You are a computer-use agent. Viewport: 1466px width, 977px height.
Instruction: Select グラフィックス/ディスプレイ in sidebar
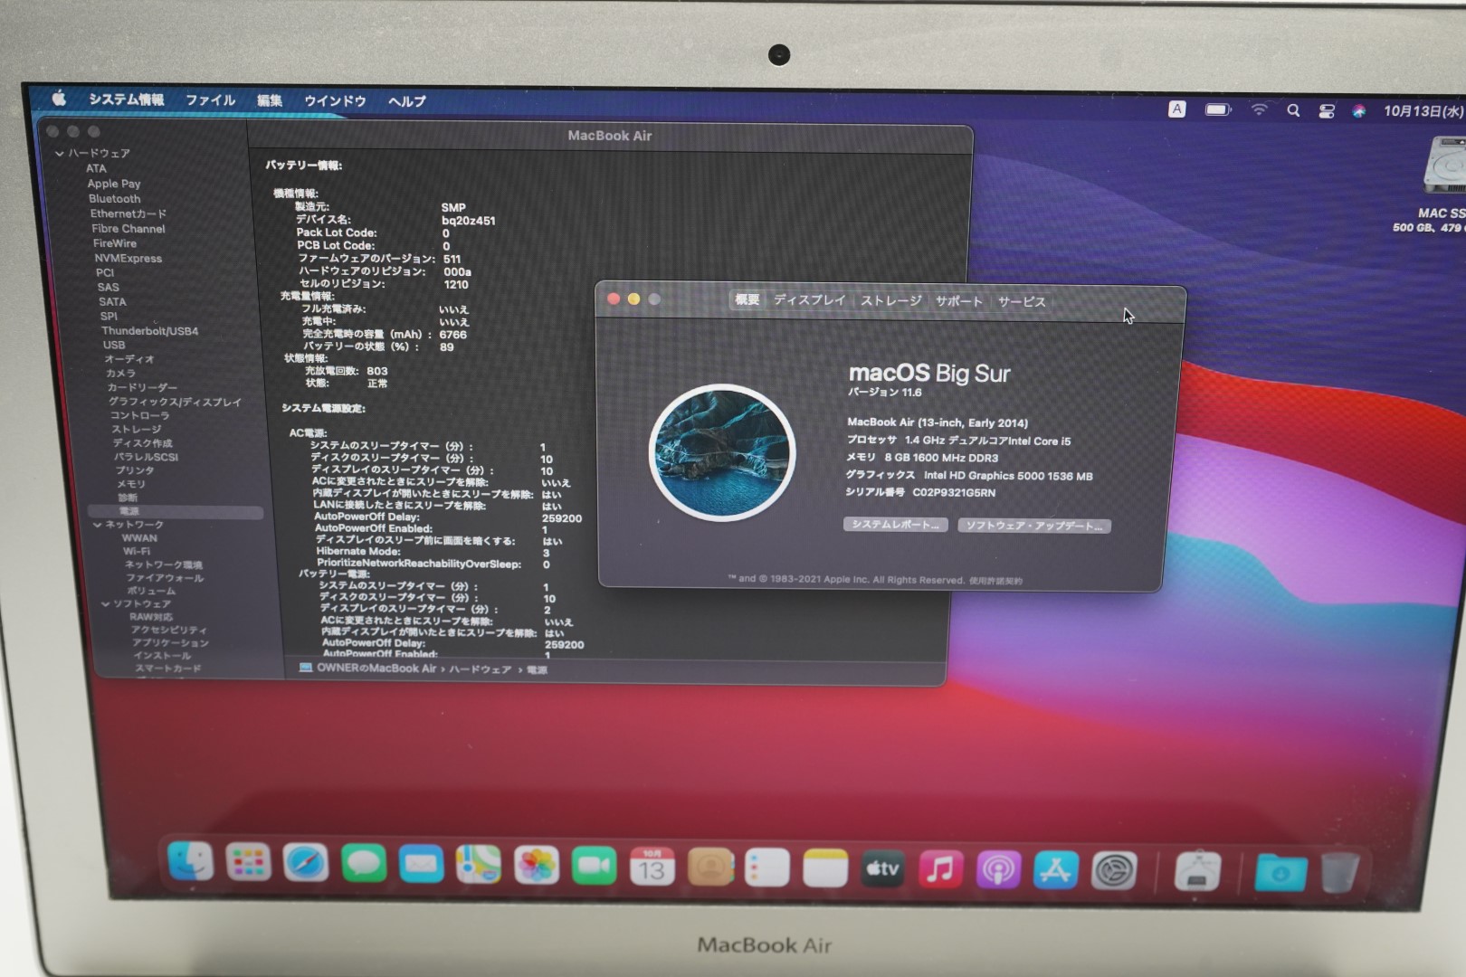(175, 402)
